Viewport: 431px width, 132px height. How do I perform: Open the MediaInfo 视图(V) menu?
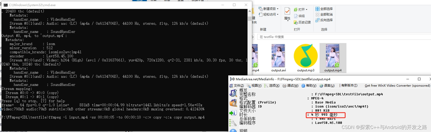coord(254,86)
